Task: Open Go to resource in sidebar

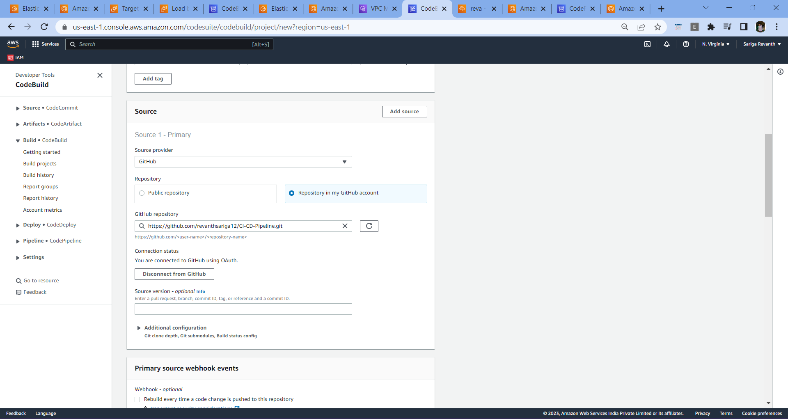Action: (x=37, y=281)
